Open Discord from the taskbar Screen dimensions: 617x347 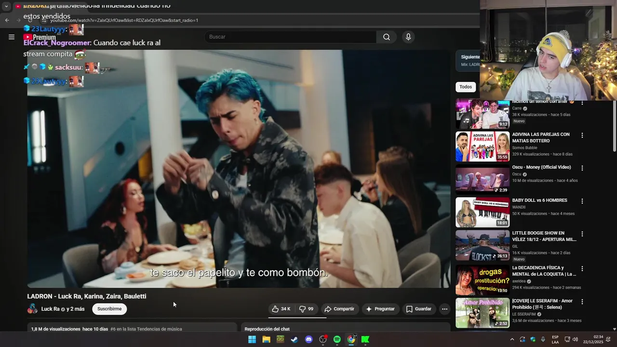pyautogui.click(x=309, y=339)
